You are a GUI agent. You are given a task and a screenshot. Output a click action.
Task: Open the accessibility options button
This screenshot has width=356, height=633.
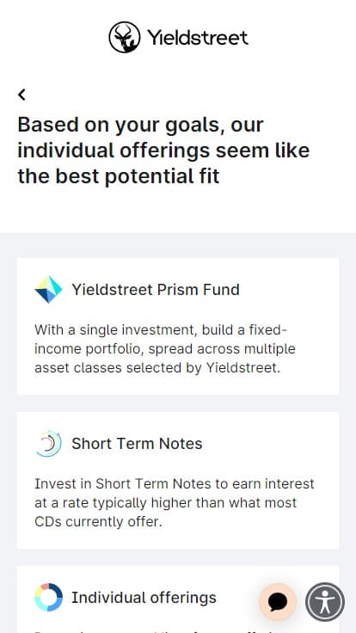pos(325,602)
